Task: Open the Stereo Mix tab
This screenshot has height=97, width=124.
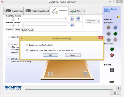Action: [77, 11]
